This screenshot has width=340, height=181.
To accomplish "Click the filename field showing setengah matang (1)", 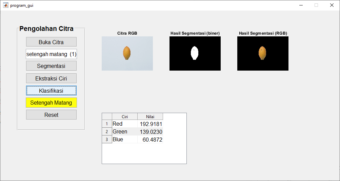I will 51,54.
